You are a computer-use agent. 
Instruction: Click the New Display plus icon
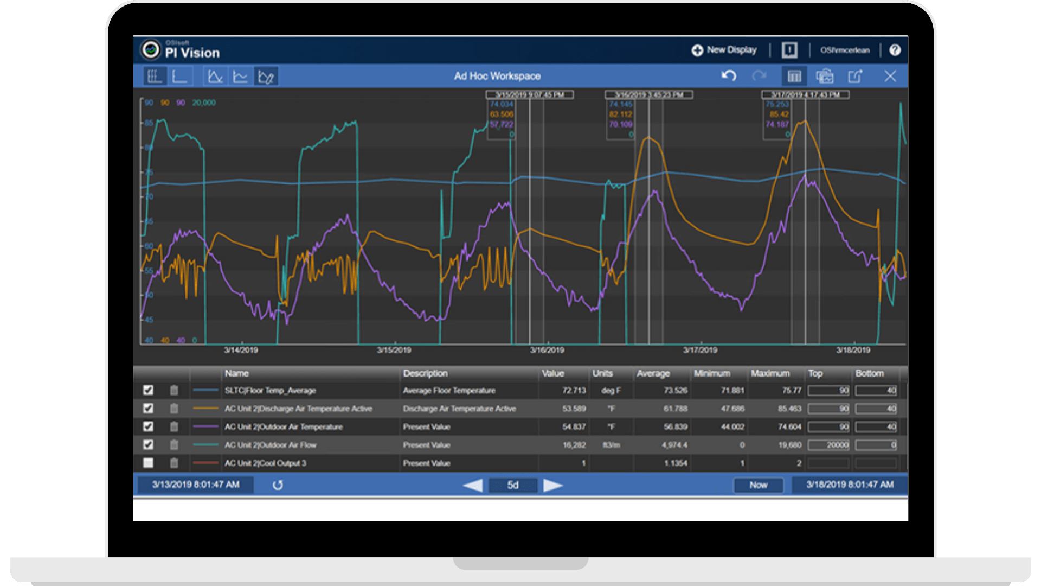point(697,50)
